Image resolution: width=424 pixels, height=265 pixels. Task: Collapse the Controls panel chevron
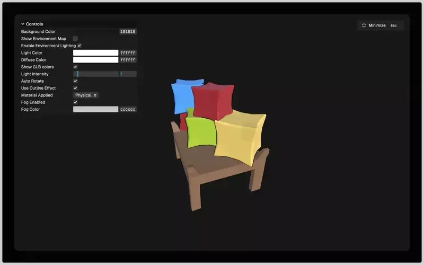click(x=23, y=24)
